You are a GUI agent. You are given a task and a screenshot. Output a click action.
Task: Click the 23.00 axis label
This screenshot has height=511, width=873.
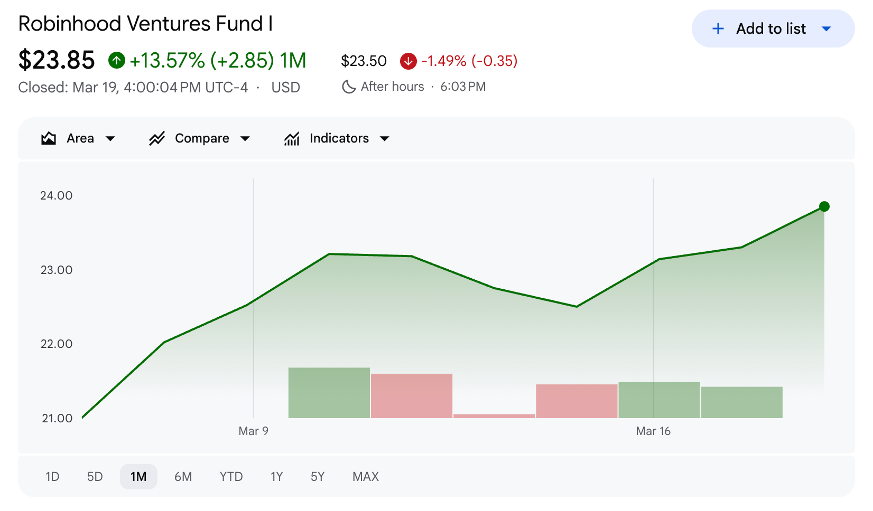[57, 270]
